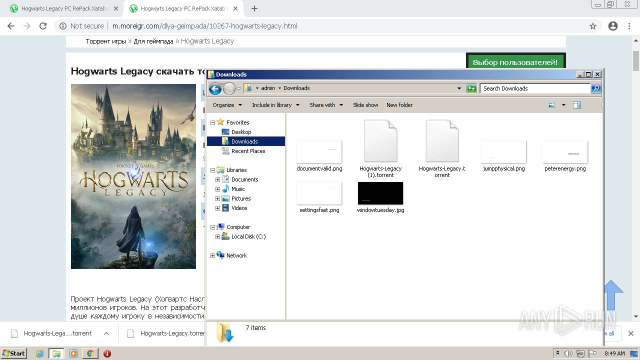Select settingsfast.png thumbnail
640x360 pixels.
pos(319,193)
